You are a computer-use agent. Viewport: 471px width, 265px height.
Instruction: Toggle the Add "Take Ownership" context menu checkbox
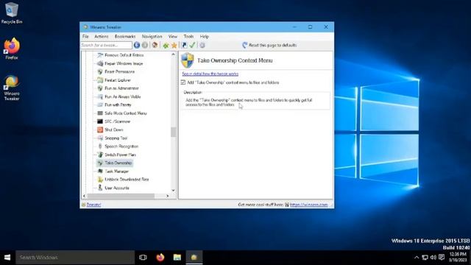point(183,82)
